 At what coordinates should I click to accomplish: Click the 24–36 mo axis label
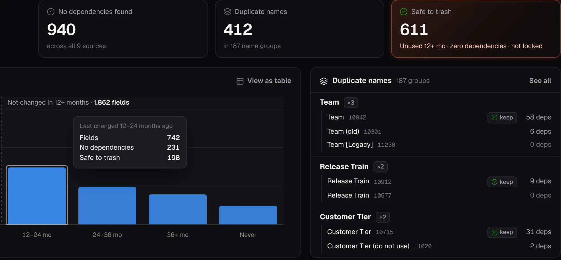[x=107, y=235]
